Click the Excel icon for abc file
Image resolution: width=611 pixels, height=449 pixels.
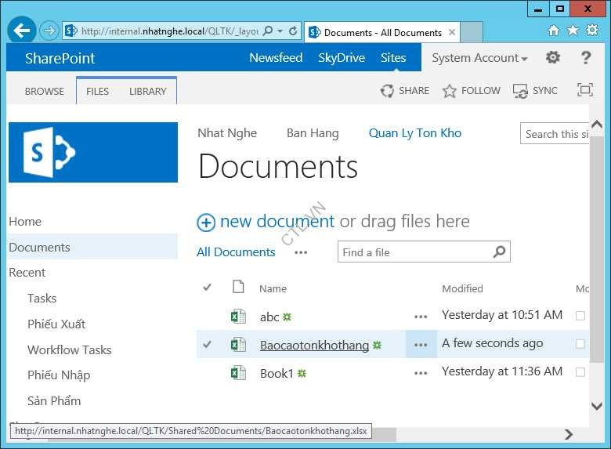pos(238,317)
